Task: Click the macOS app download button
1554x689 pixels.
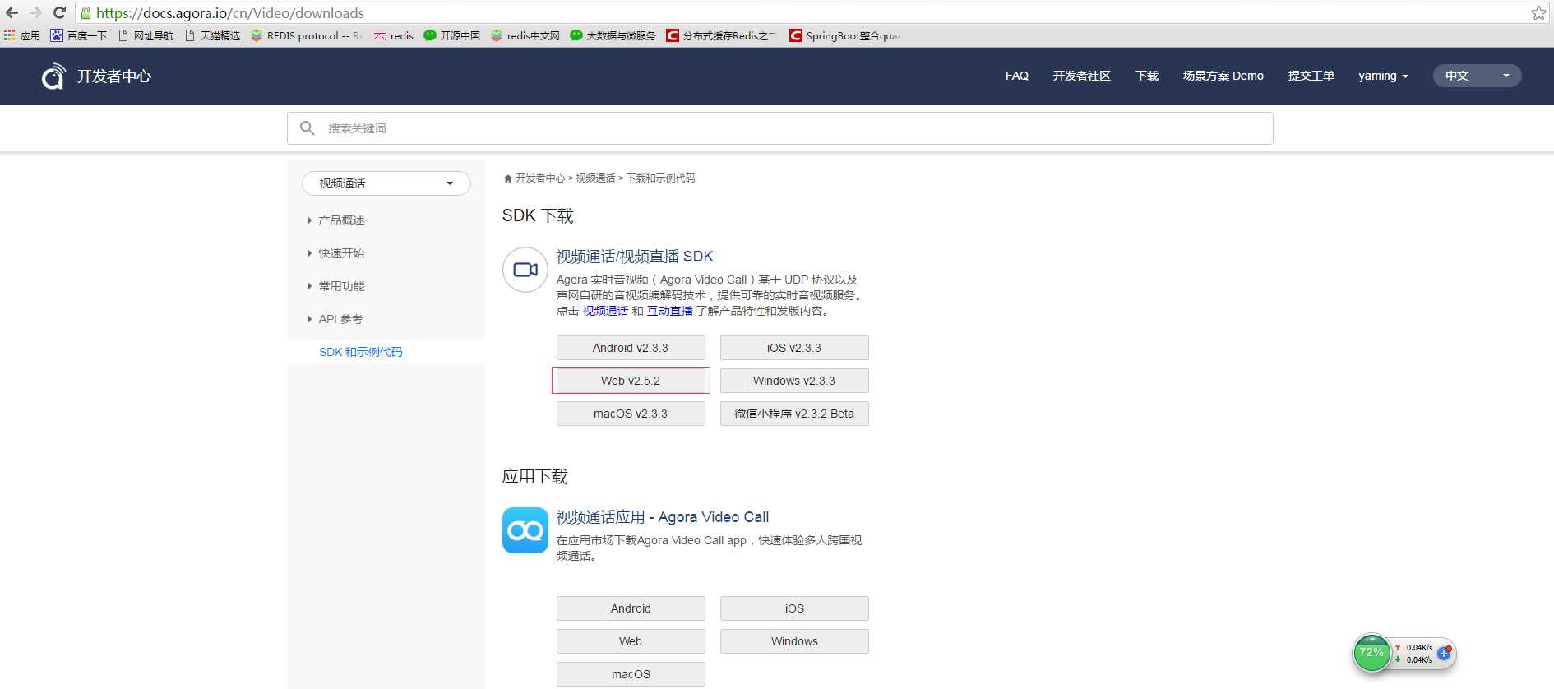Action: click(631, 674)
